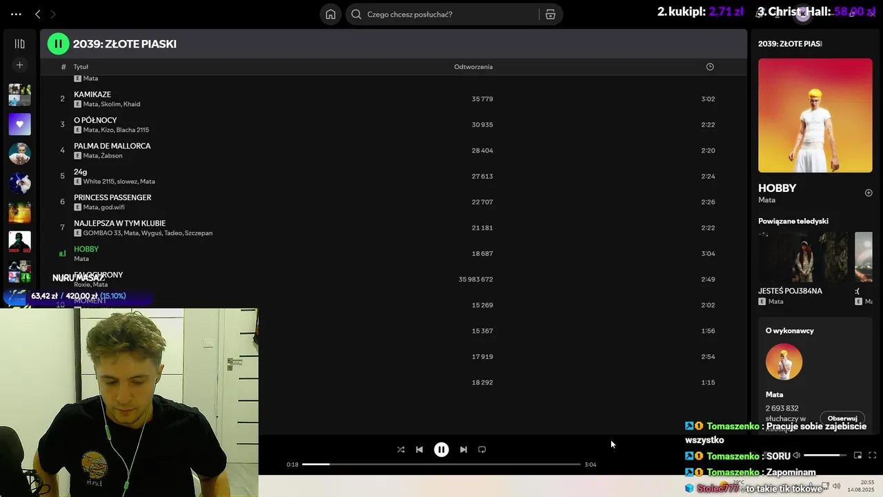Toggle the repeat button
The image size is (883, 497).
click(482, 449)
